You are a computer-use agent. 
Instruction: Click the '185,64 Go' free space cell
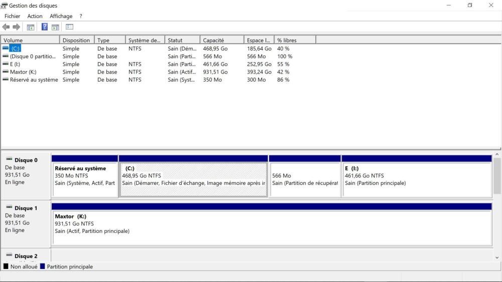point(259,49)
